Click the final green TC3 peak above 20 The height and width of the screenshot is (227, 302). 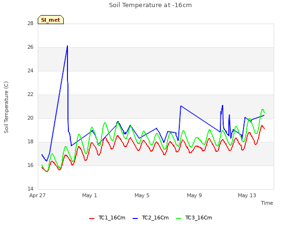coord(262,109)
